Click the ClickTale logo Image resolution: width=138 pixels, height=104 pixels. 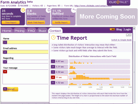118,2
